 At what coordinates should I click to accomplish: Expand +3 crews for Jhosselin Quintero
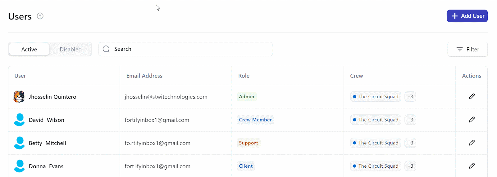click(410, 97)
